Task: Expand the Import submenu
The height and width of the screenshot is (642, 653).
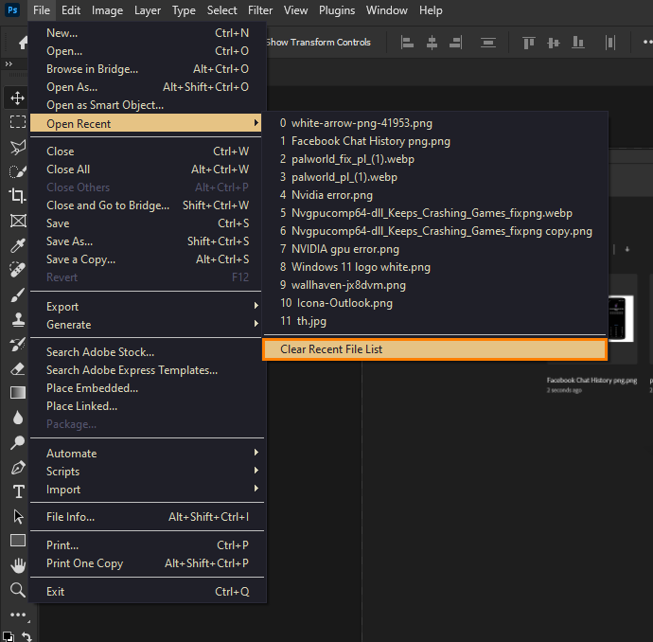Action: click(145, 490)
